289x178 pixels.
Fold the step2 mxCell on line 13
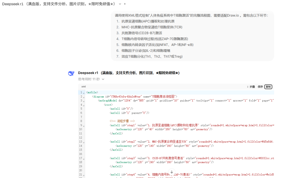84,142
